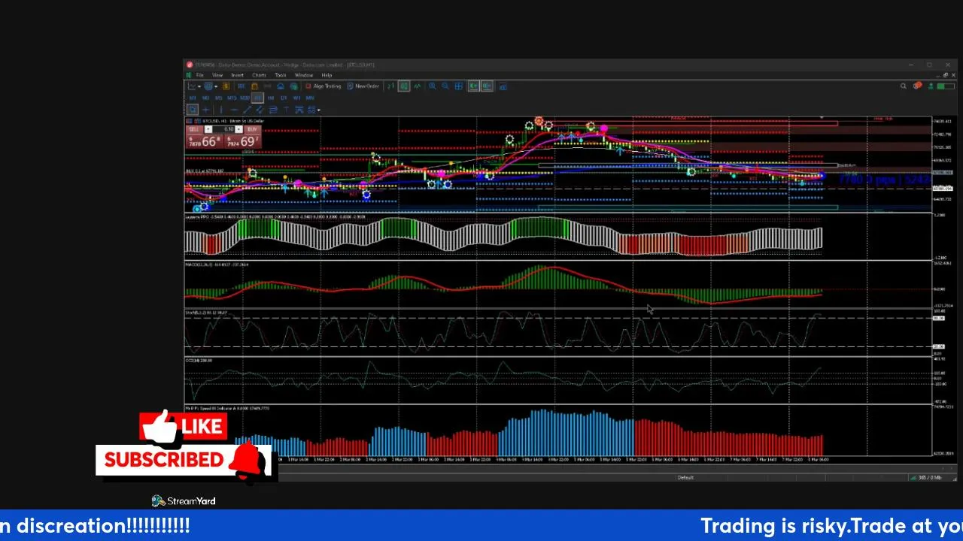Select the H1 timeframe
Viewport: 963px width, 541px height.
(x=257, y=98)
